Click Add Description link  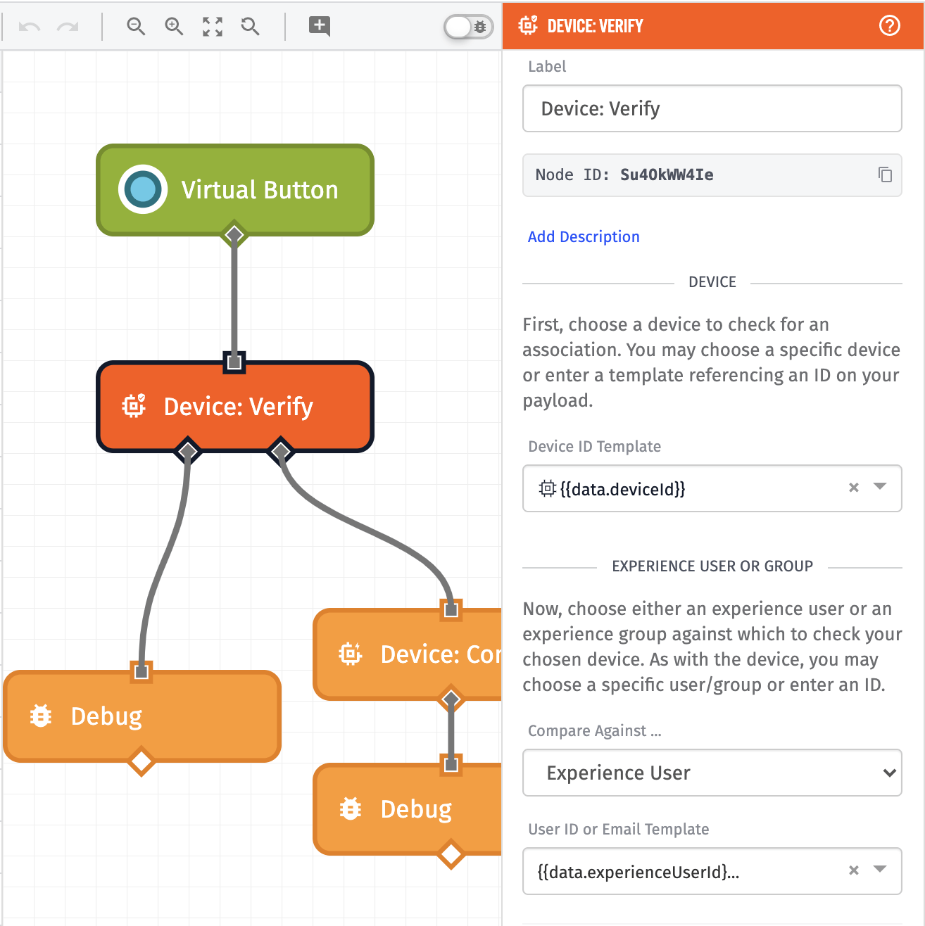point(584,236)
